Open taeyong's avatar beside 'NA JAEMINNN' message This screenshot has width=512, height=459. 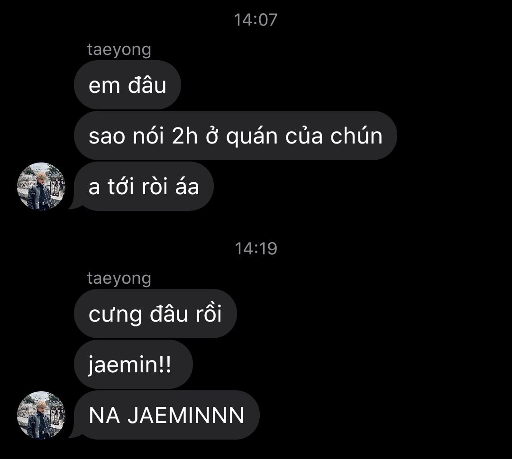tap(41, 415)
